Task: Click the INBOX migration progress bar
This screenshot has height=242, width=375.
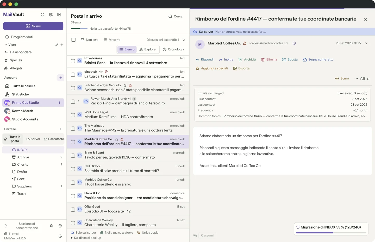Action: click(331, 233)
